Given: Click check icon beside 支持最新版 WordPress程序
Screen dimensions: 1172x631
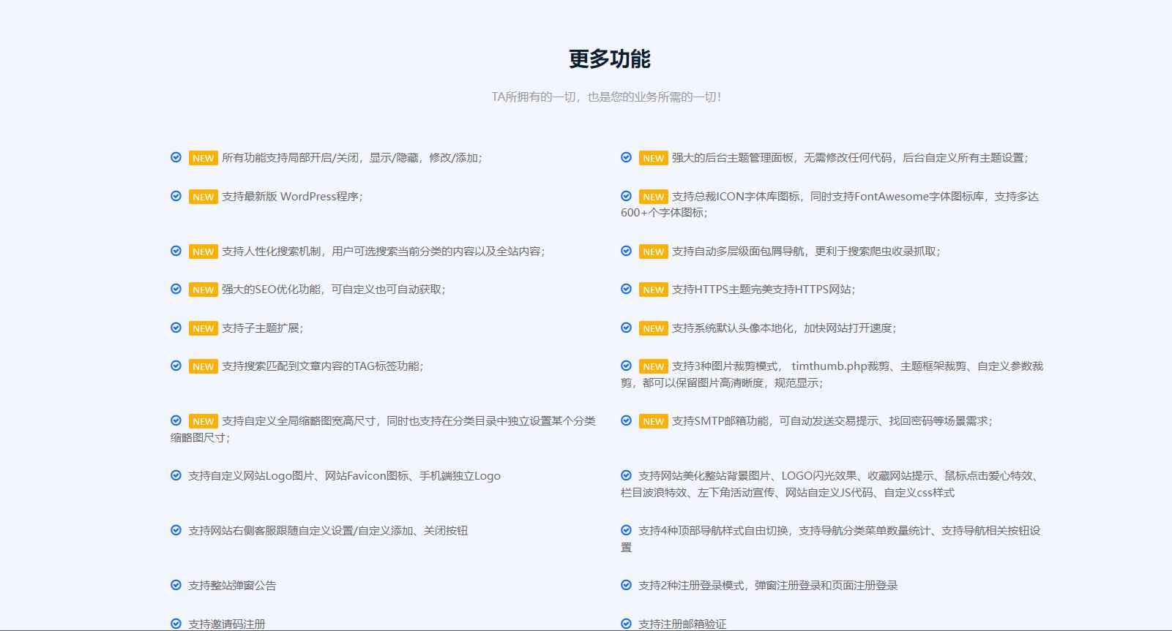Looking at the screenshot, I should coord(176,196).
